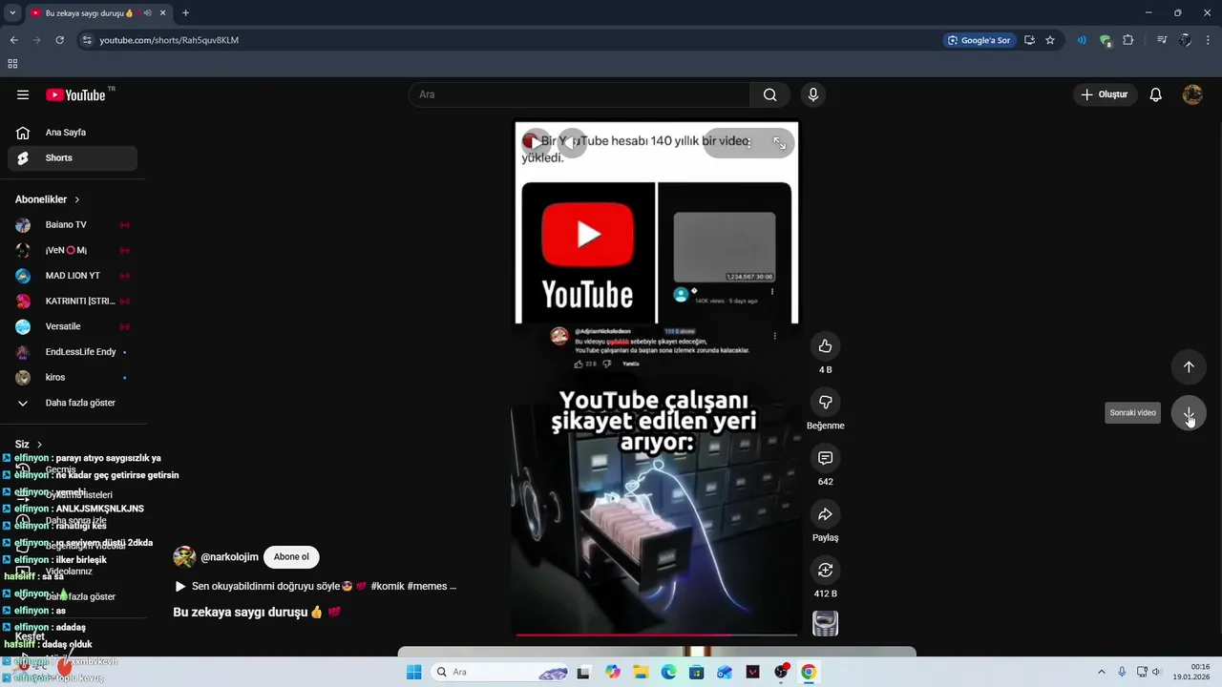Expand the Siz section chevron
The height and width of the screenshot is (687, 1222).
[x=39, y=445]
